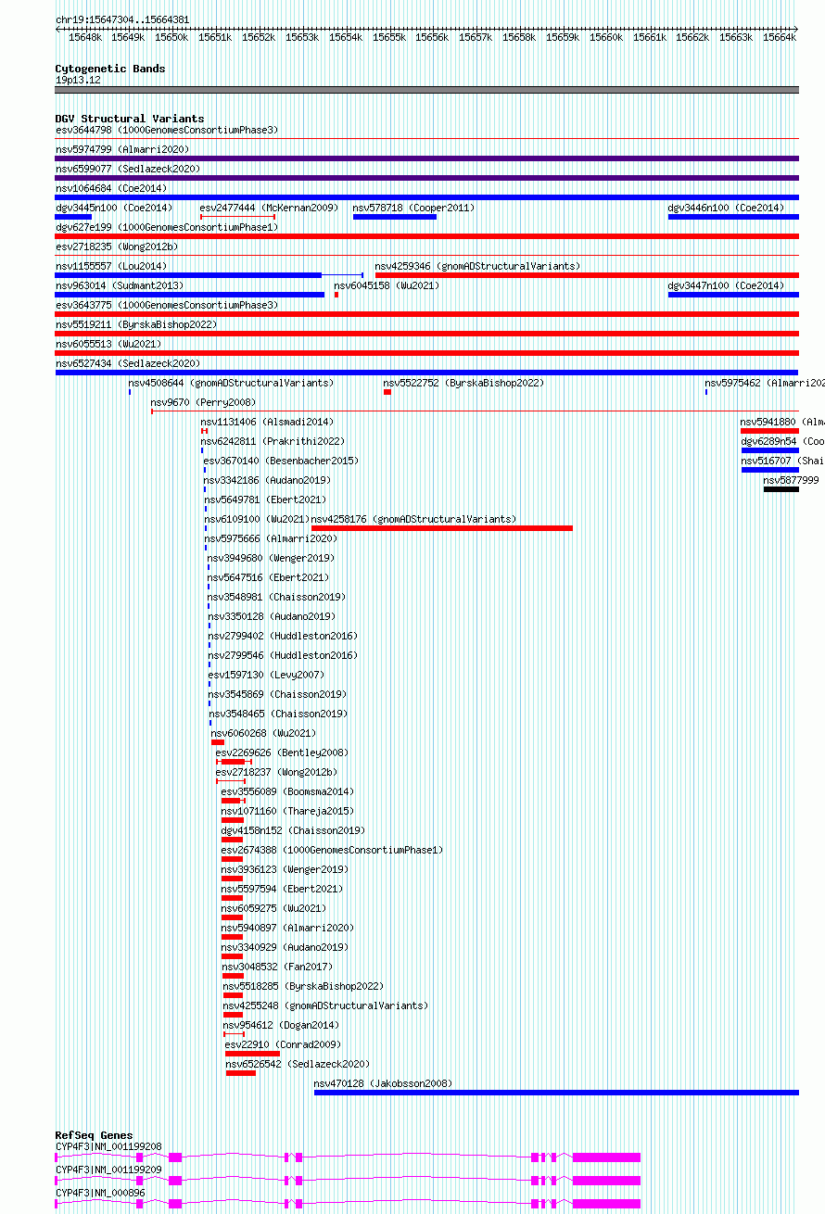Select the dgv3446n100 (Coe2014) variant label
The height and width of the screenshot is (1214, 825).
[726, 208]
